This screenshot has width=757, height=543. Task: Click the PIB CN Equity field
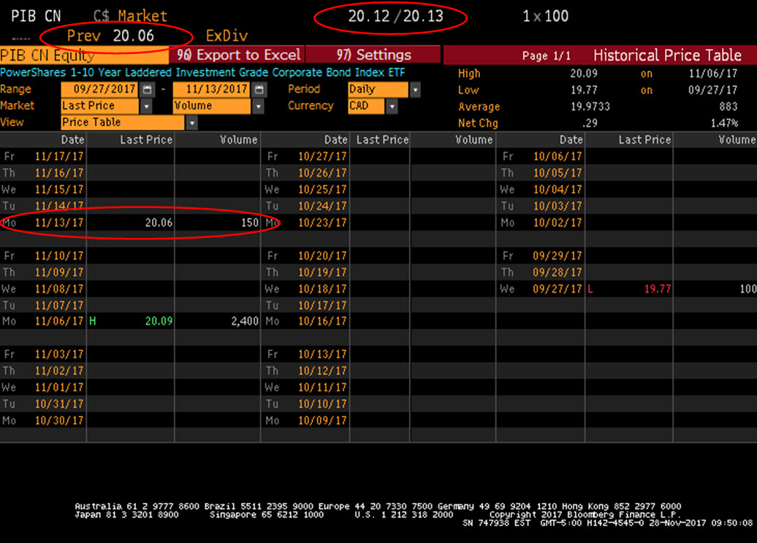(84, 55)
